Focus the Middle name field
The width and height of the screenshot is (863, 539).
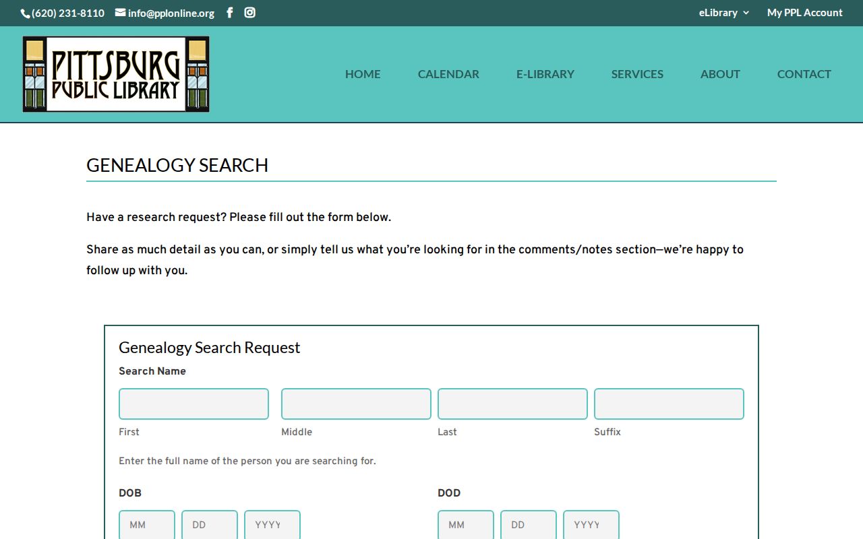click(x=356, y=404)
